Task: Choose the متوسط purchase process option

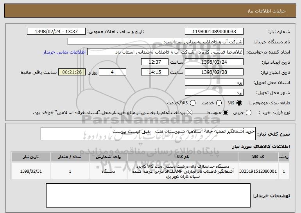Action: (x=226, y=113)
